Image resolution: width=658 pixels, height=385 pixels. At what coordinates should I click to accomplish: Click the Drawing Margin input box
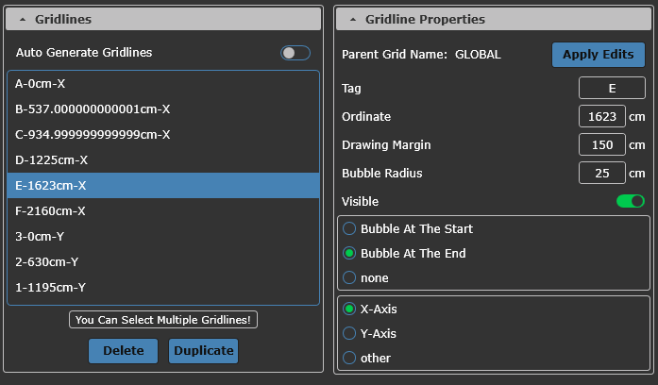602,145
